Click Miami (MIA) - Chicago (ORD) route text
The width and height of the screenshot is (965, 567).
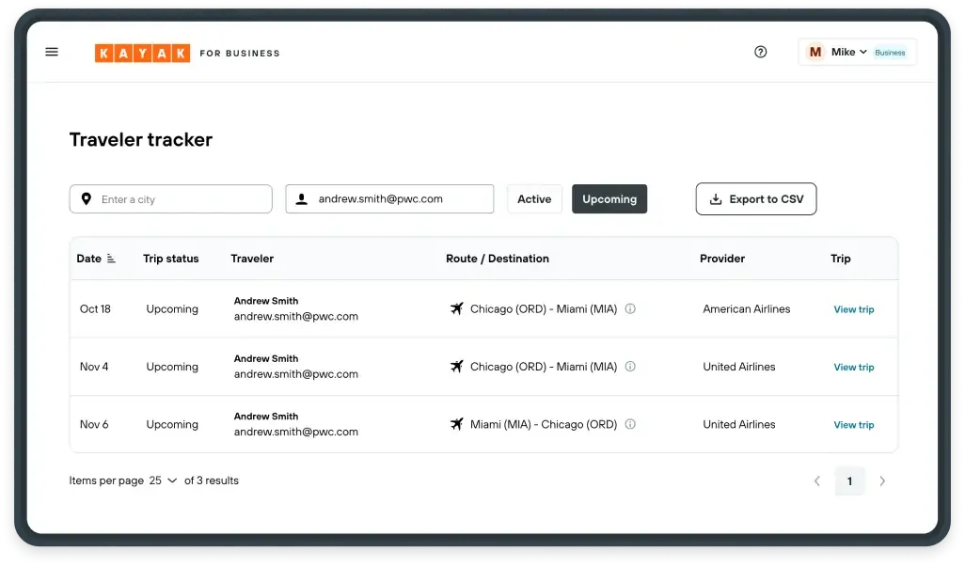click(544, 425)
